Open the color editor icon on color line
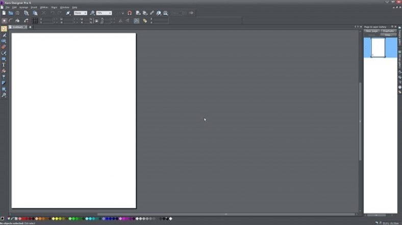The width and height of the screenshot is (402, 225). tap(9, 218)
